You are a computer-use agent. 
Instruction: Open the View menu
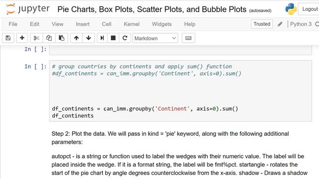(57, 24)
